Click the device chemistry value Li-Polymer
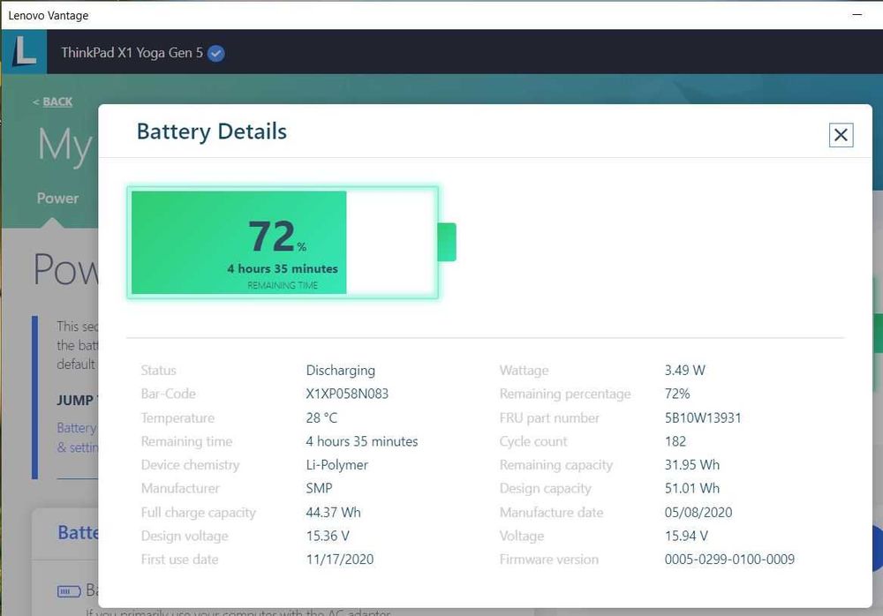Screen dimensions: 883x616 click(336, 465)
